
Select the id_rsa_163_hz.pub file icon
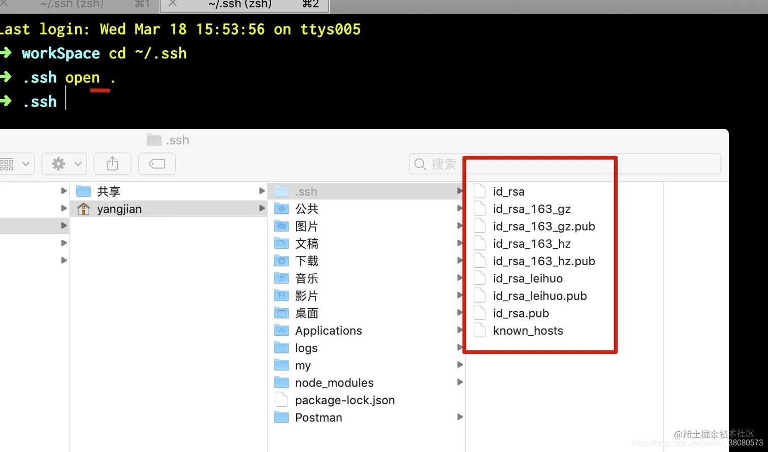coord(479,261)
